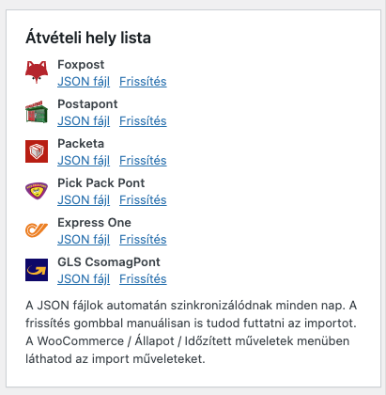This screenshot has width=386, height=395.
Task: Click the JSON sync description paragraph
Action: pyautogui.click(x=192, y=332)
